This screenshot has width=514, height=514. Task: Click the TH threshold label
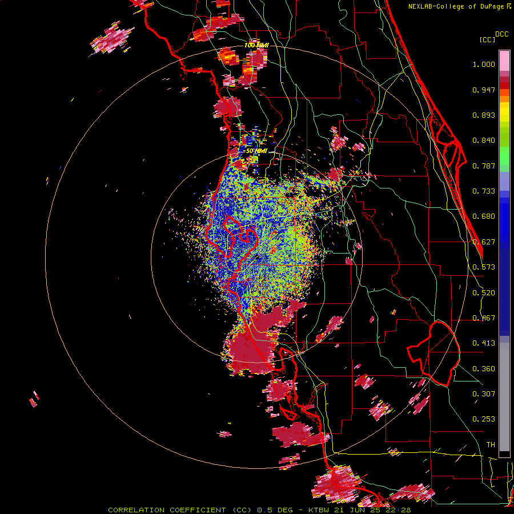coord(491,445)
